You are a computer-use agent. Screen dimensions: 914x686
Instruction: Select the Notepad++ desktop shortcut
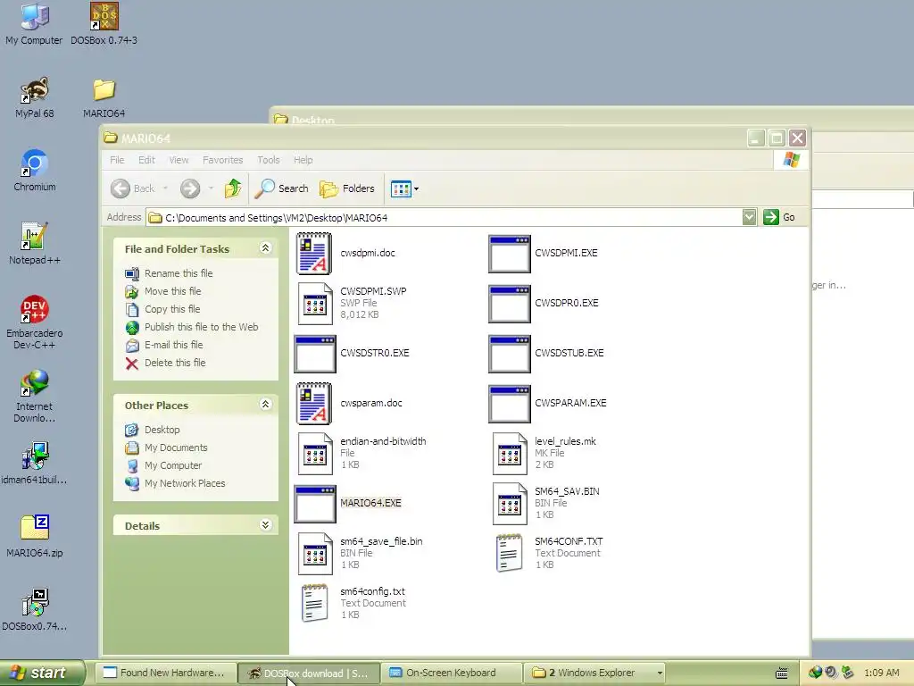click(35, 244)
